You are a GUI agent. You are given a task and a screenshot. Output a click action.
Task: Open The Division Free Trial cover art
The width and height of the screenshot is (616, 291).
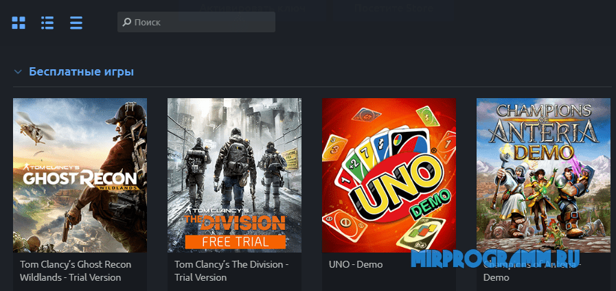point(235,175)
